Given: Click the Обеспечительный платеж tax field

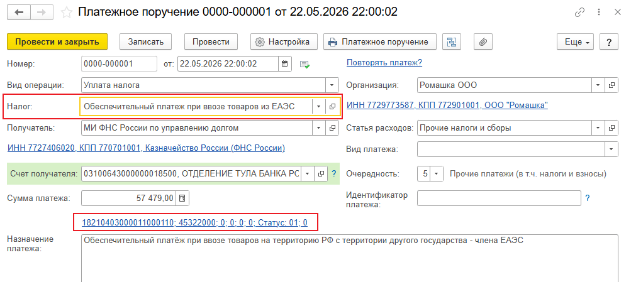Looking at the screenshot, I should pos(196,106).
